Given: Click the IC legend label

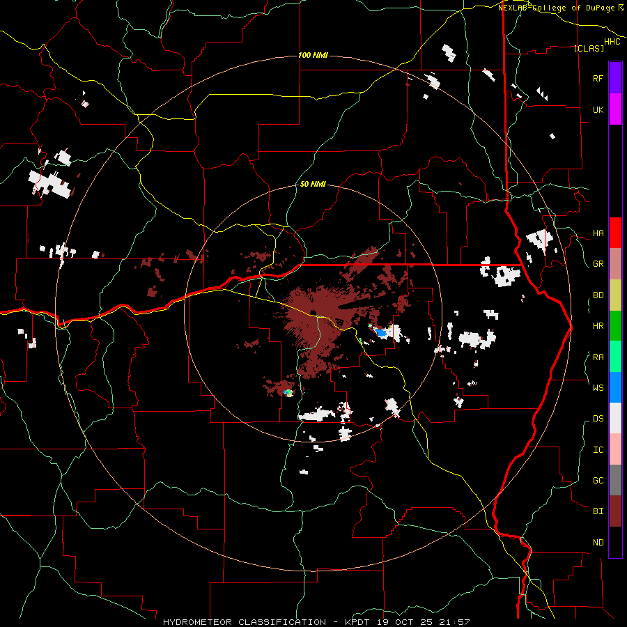Looking at the screenshot, I should click(x=598, y=450).
